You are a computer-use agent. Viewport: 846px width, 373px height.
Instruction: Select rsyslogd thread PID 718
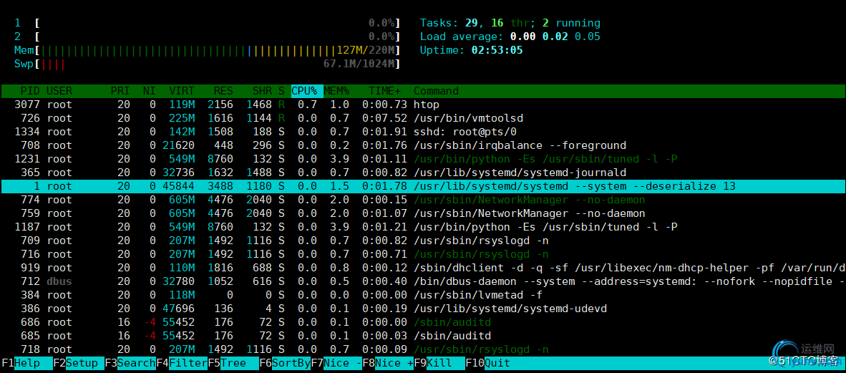pyautogui.click(x=423, y=350)
